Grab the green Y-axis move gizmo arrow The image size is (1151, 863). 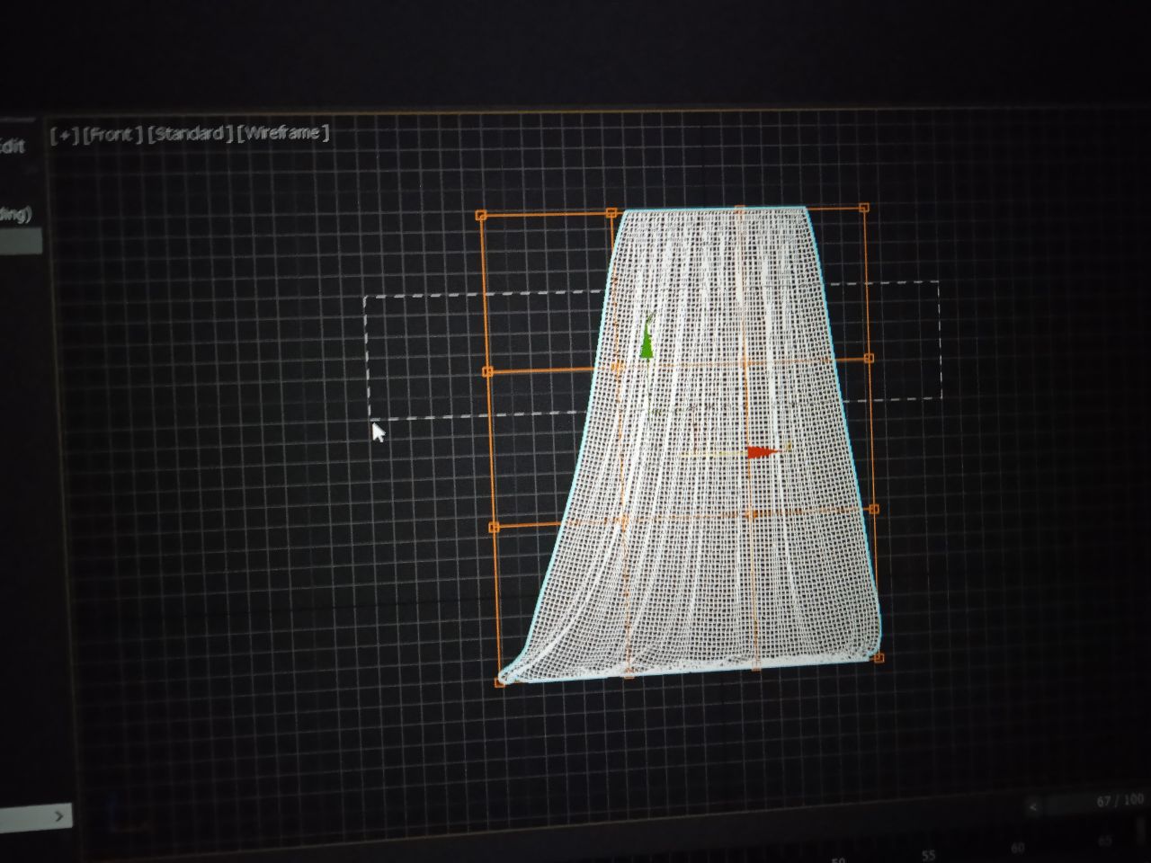coord(647,342)
